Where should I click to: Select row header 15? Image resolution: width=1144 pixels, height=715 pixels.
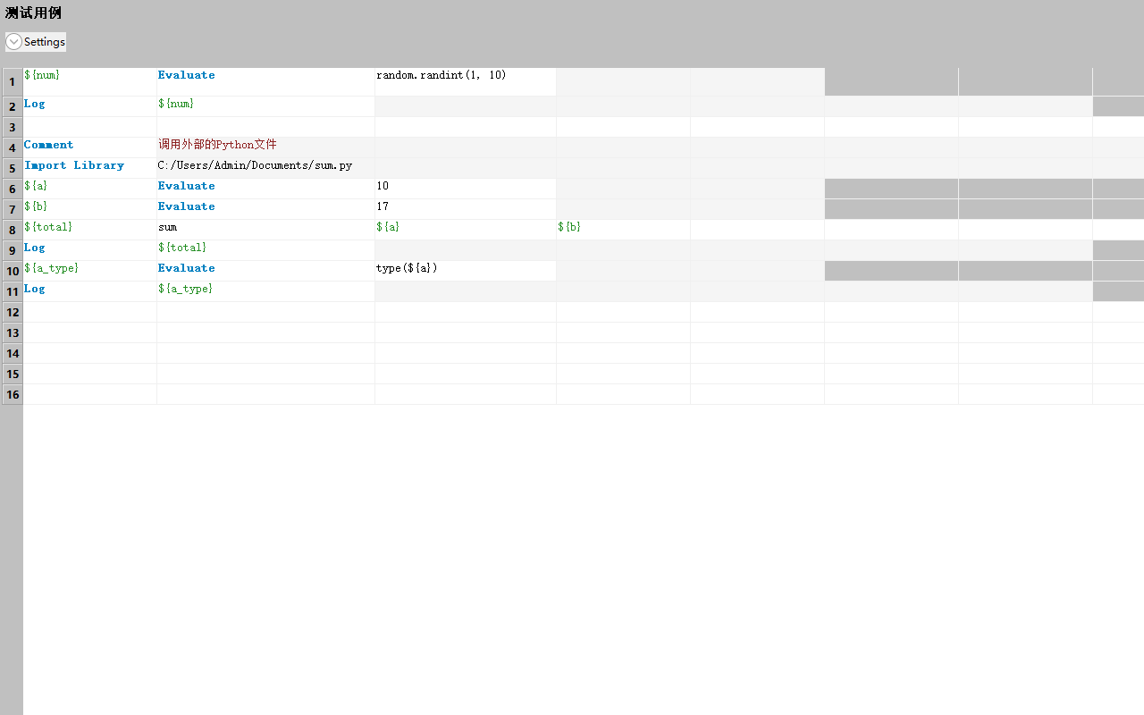pos(13,374)
